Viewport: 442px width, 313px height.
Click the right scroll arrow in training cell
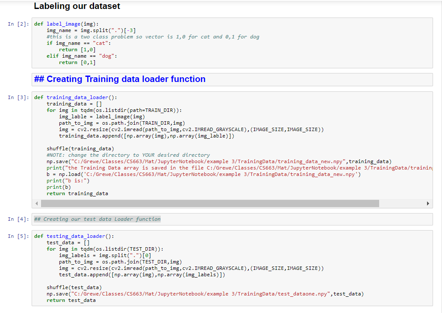428,204
